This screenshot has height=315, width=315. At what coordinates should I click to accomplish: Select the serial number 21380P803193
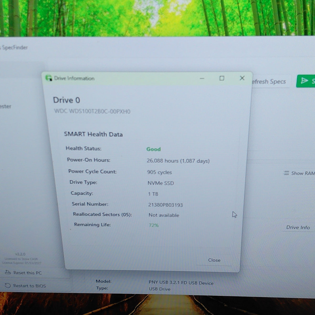pyautogui.click(x=165, y=205)
